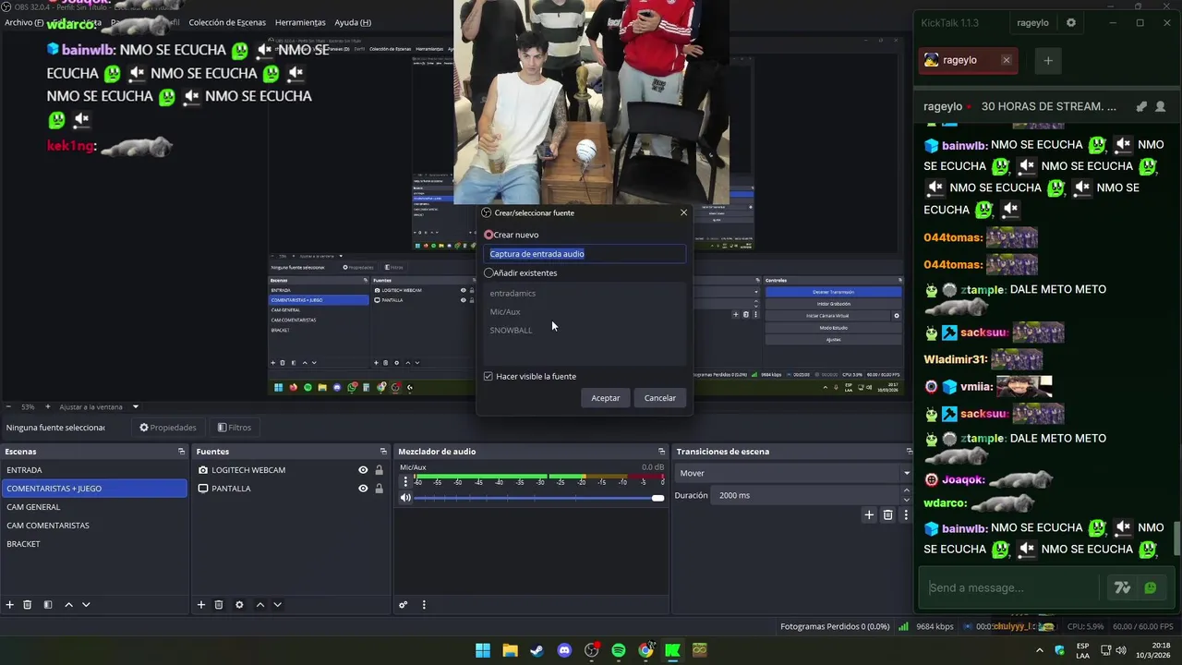Image resolution: width=1182 pixels, height=665 pixels.
Task: Open audio mixer three-dot menu at panel bottom
Action: pyautogui.click(x=424, y=605)
